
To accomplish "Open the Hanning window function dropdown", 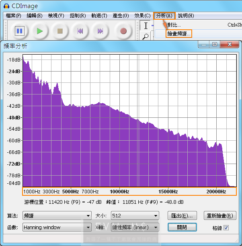I will (57, 228).
